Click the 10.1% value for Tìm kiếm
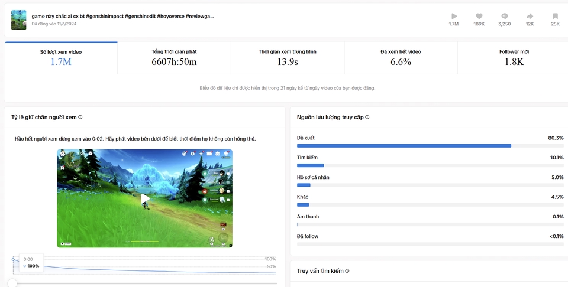The height and width of the screenshot is (287, 568). coord(557,158)
